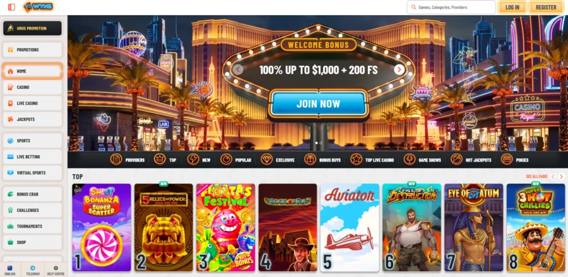Screen dimensions: 568x277
Task: Go to Tournaments in sidebar menu
Action: pyautogui.click(x=33, y=227)
